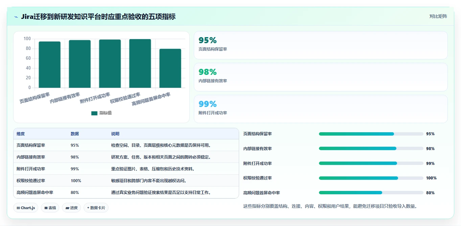
Task: Click the 维度 column header
Action: point(21,134)
